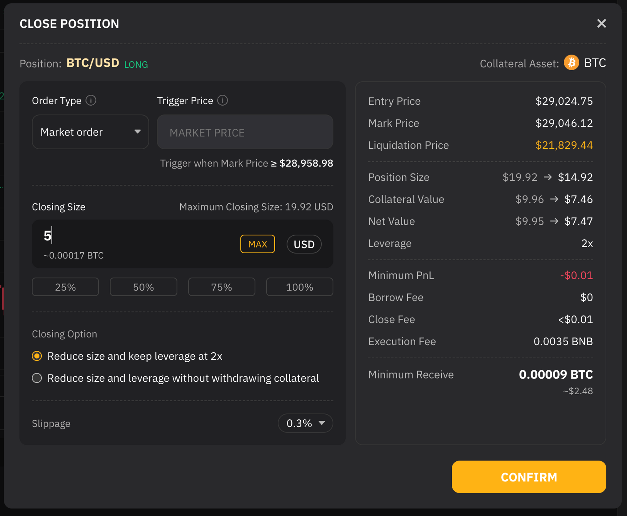
Task: Open the Market order dropdown
Action: (90, 132)
